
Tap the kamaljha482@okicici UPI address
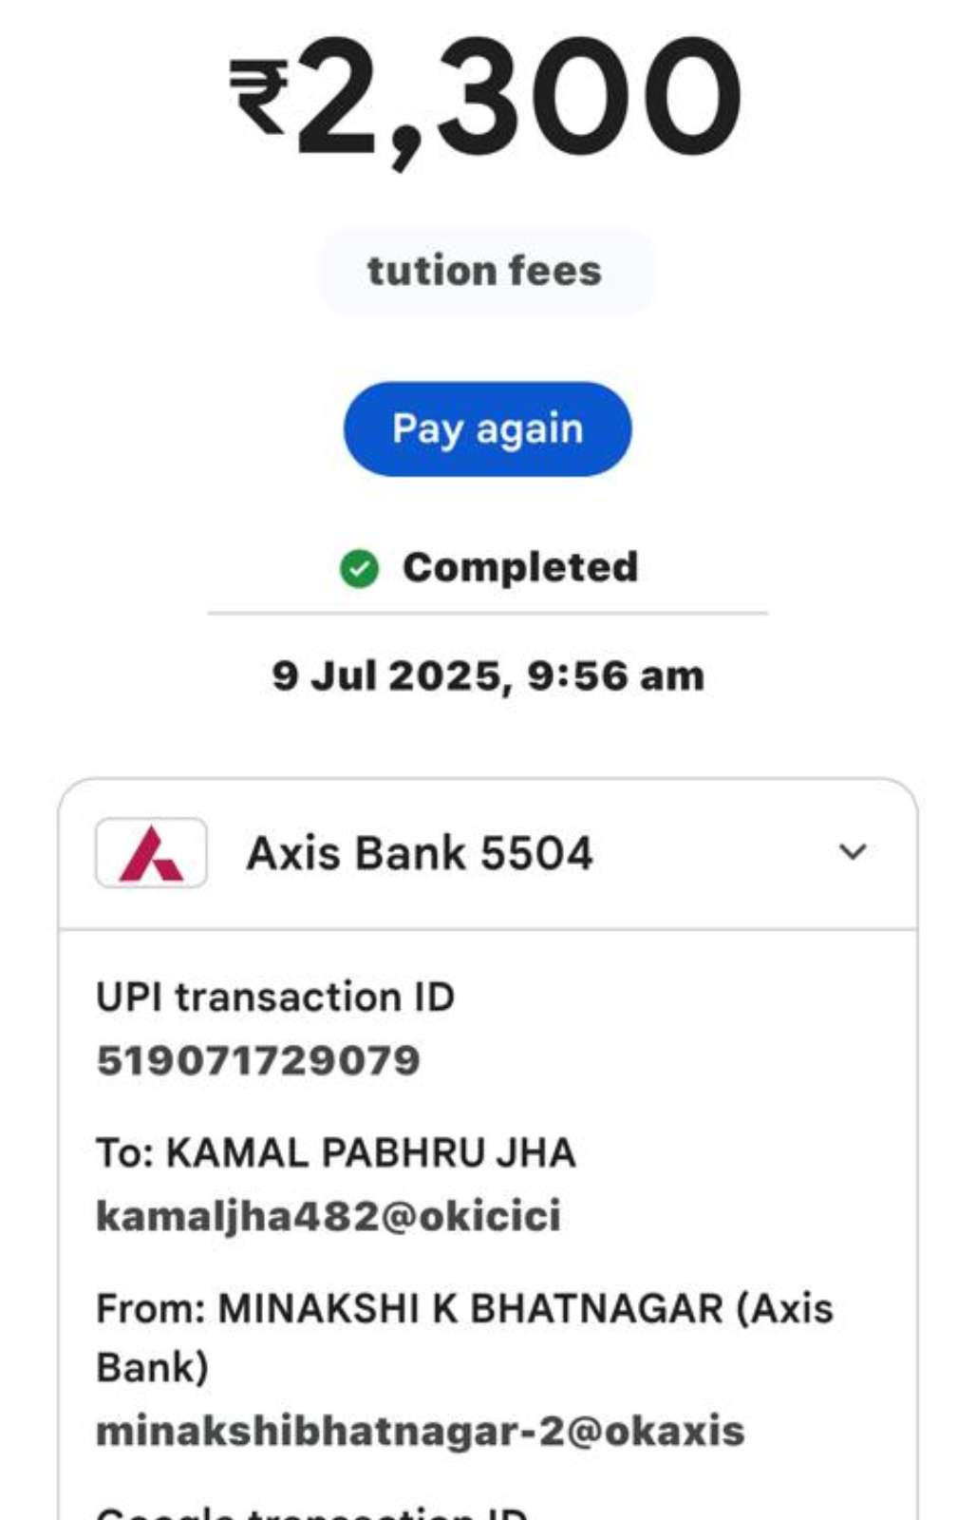click(328, 1216)
